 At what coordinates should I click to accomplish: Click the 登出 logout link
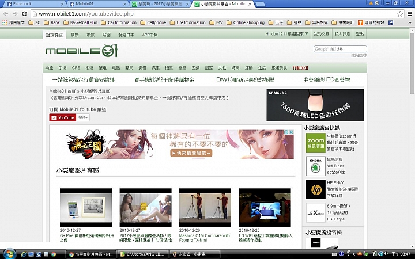coord(360,34)
